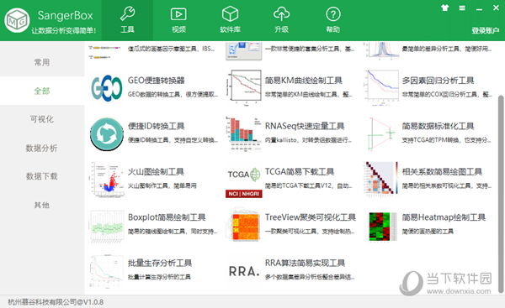
Task: Click description 火山图制作工具，简单易用
Action: click(x=162, y=185)
